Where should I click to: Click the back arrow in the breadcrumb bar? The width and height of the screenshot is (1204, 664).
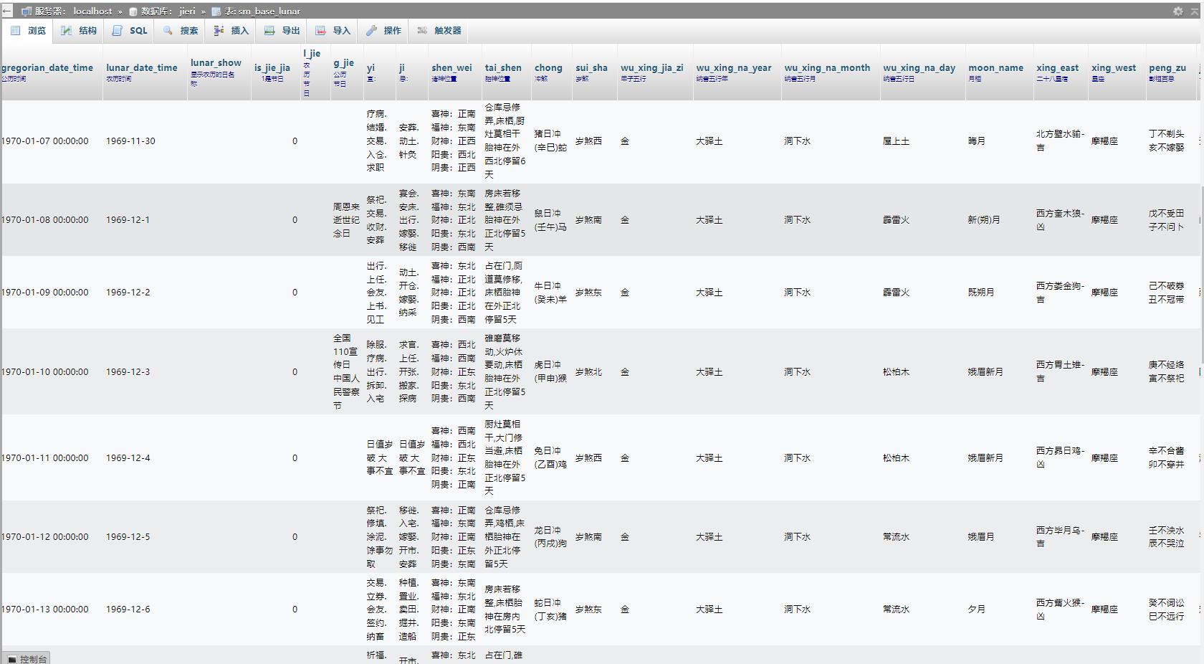click(7, 11)
